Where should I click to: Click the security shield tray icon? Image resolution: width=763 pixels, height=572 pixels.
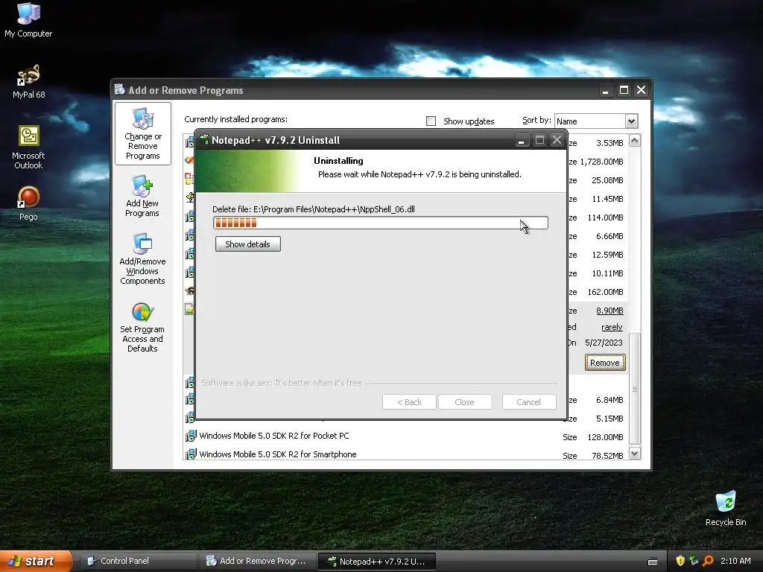(680, 561)
